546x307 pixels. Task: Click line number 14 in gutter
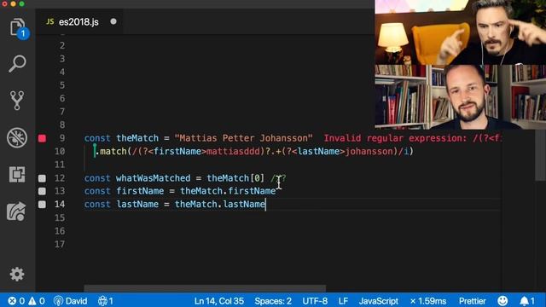coord(60,205)
